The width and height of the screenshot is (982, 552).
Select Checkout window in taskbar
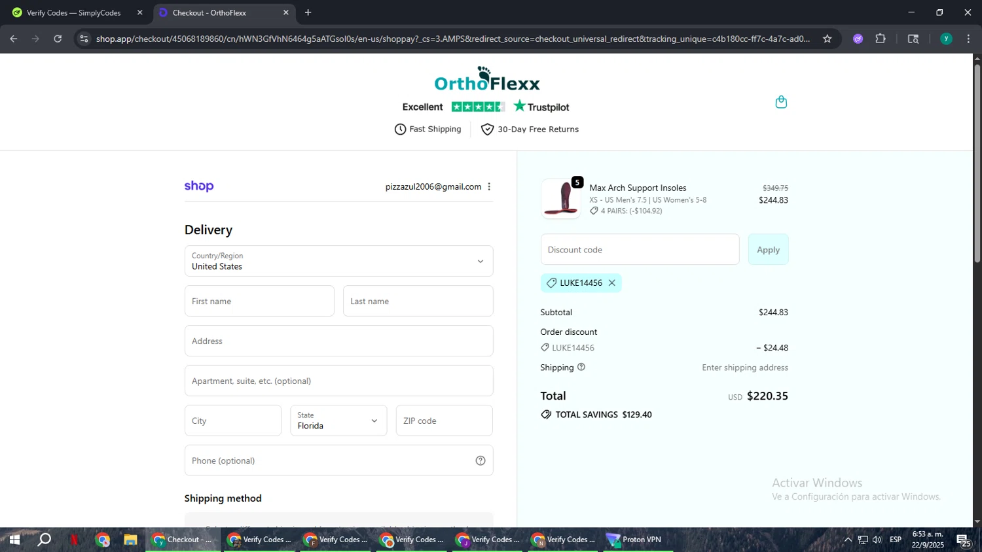click(183, 540)
